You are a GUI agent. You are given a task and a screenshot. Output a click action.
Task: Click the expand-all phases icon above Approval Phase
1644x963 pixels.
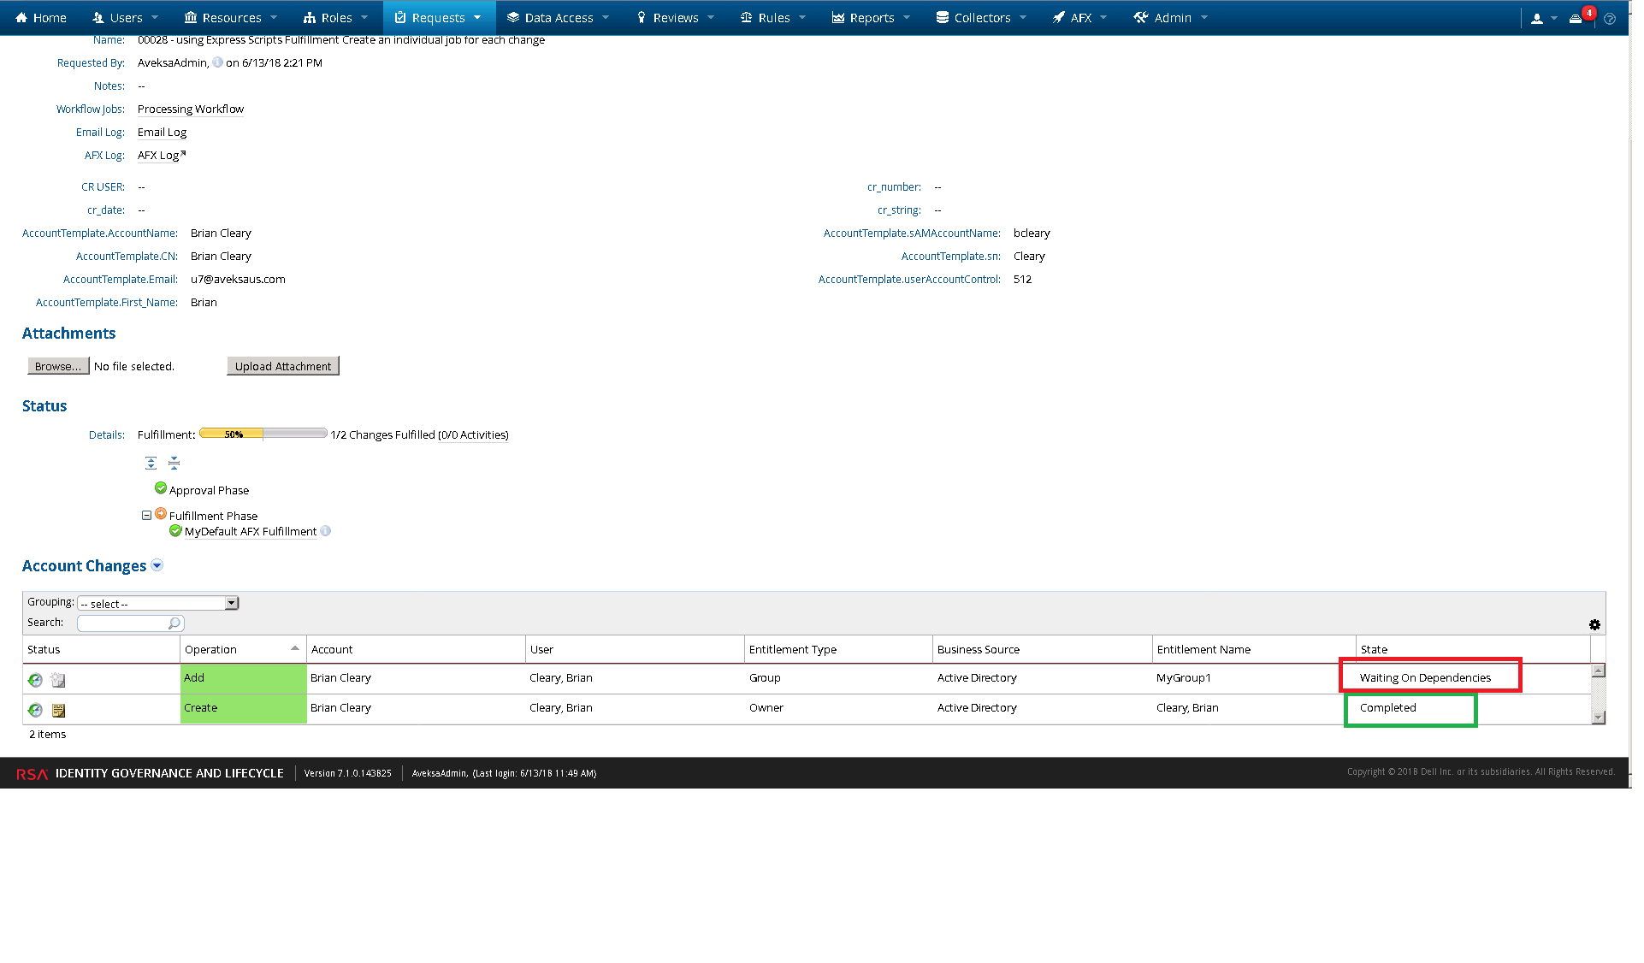pyautogui.click(x=151, y=463)
